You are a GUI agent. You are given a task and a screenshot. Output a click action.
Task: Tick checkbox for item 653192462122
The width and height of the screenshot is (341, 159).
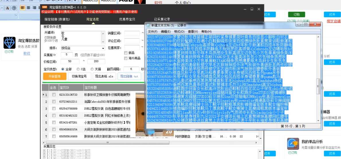(x=54, y=115)
